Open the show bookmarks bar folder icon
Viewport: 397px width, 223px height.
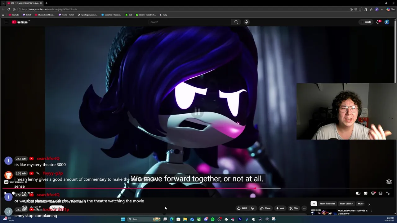(x=3, y=15)
